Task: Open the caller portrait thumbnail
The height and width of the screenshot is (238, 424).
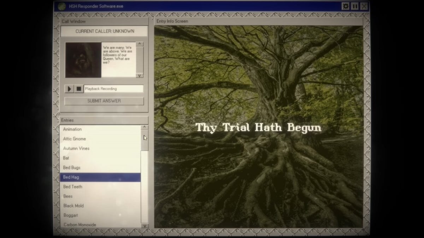Action: click(83, 60)
